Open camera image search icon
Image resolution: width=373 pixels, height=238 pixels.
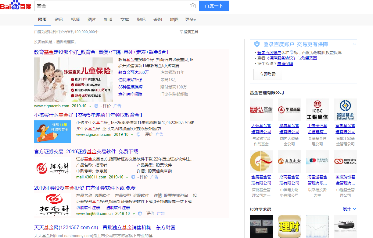(192, 6)
